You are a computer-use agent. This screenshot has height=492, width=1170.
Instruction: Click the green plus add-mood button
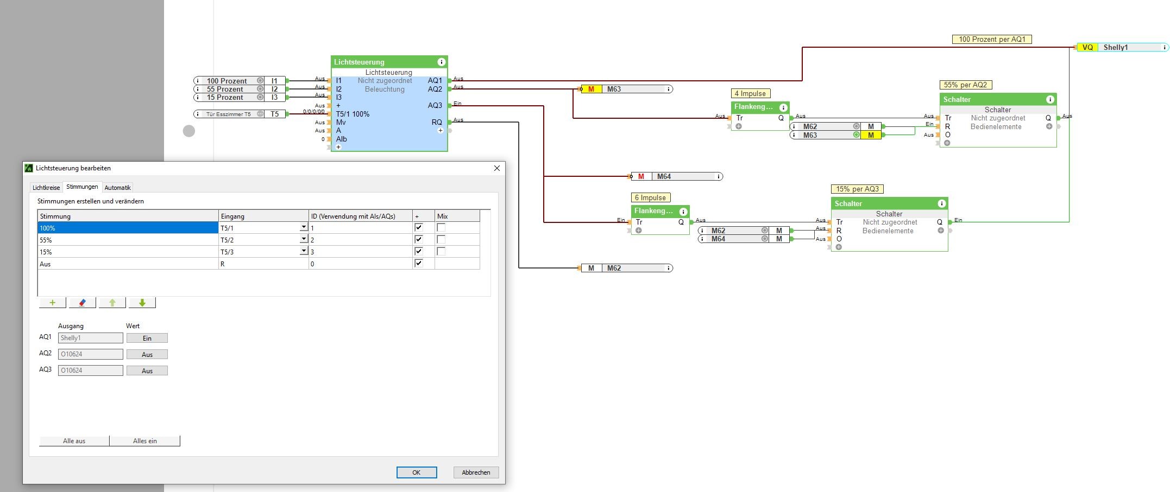tap(53, 303)
